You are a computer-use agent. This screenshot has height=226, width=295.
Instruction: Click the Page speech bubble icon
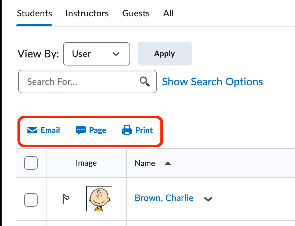(81, 130)
